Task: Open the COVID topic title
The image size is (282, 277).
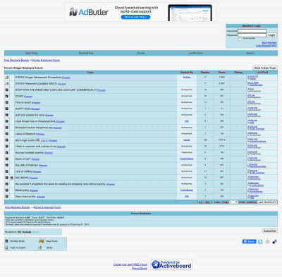Action: tap(19, 96)
